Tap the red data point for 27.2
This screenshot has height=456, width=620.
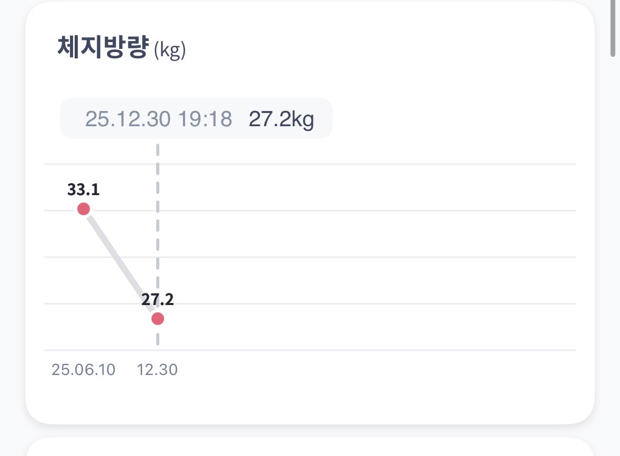(x=157, y=319)
